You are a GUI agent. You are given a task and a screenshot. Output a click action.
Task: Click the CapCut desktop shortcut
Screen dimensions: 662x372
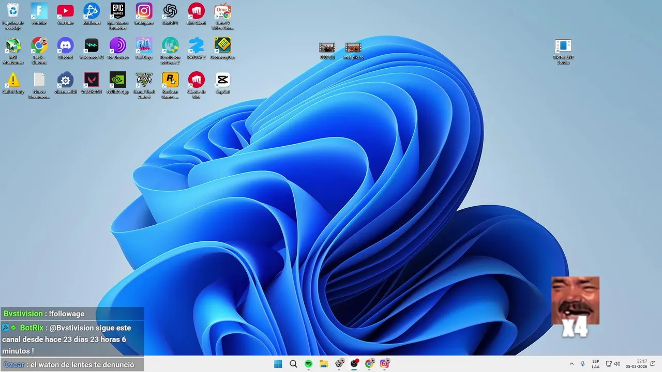(x=223, y=83)
